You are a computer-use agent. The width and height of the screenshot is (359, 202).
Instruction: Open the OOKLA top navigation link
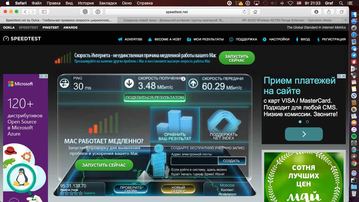[9, 27]
